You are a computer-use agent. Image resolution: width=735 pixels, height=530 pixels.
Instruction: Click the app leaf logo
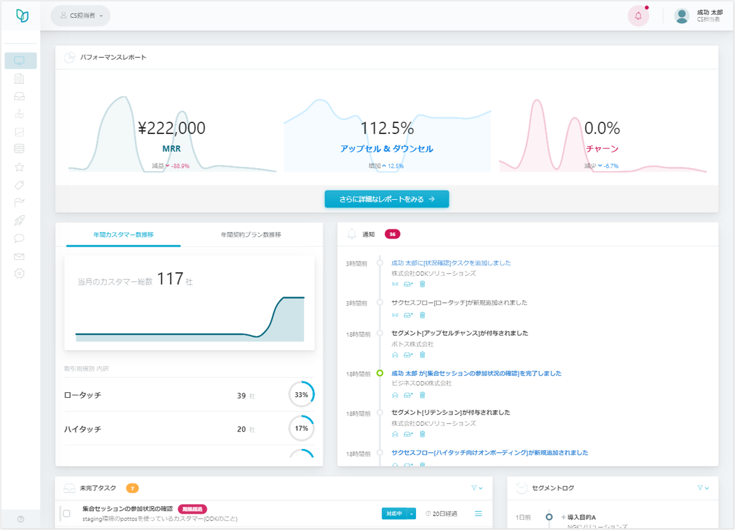pos(22,16)
